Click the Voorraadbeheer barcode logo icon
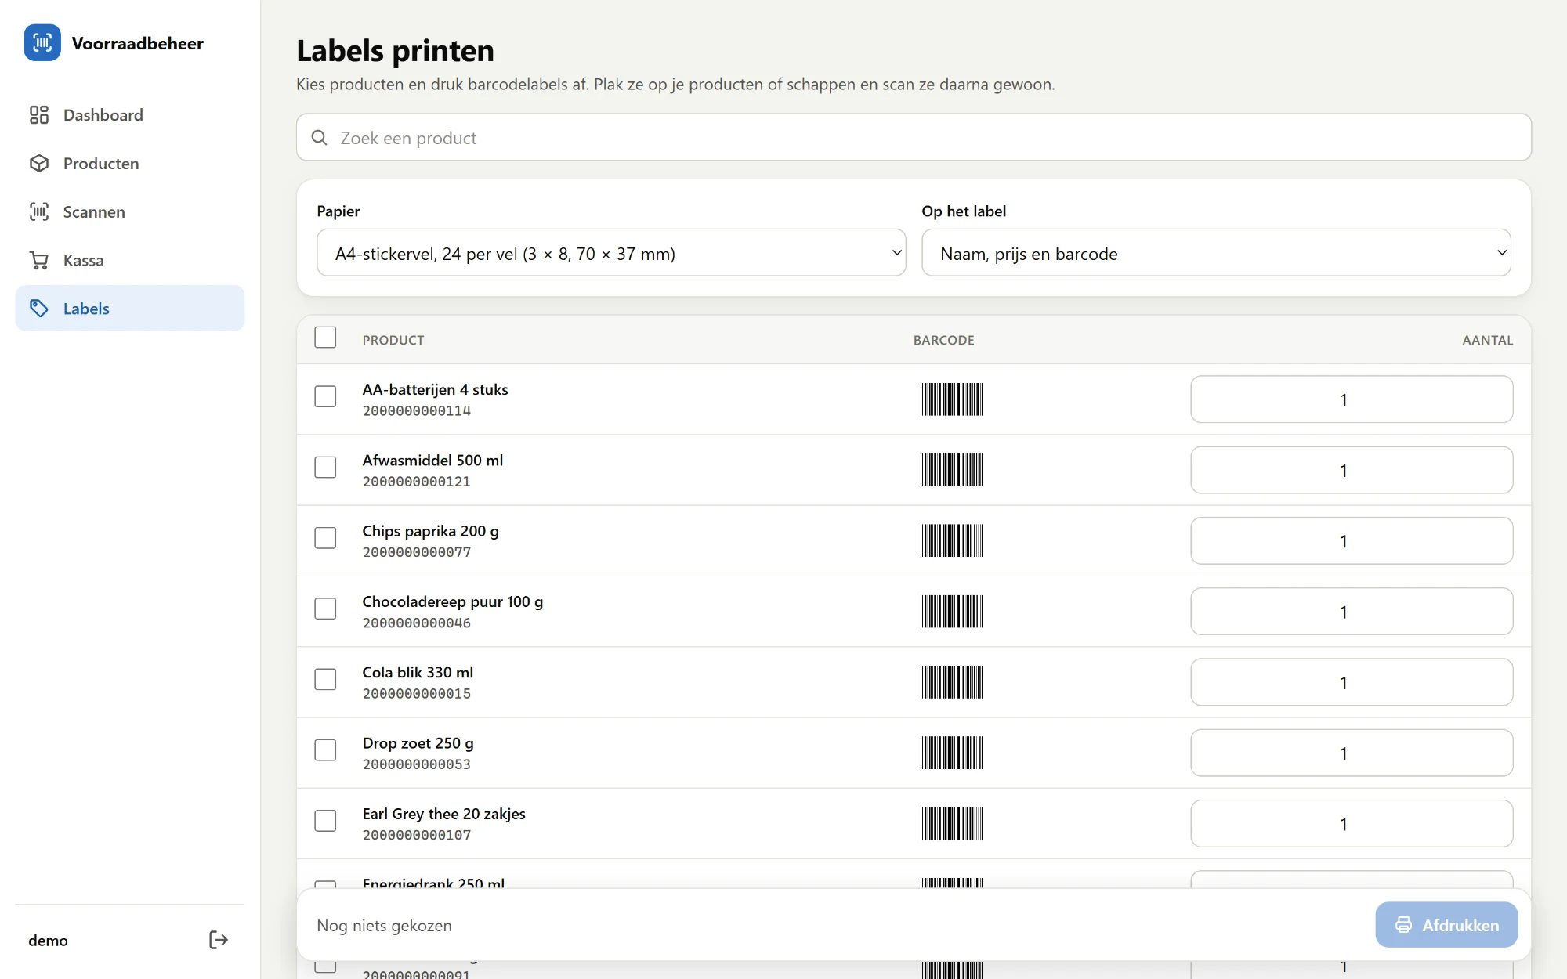 [x=42, y=42]
